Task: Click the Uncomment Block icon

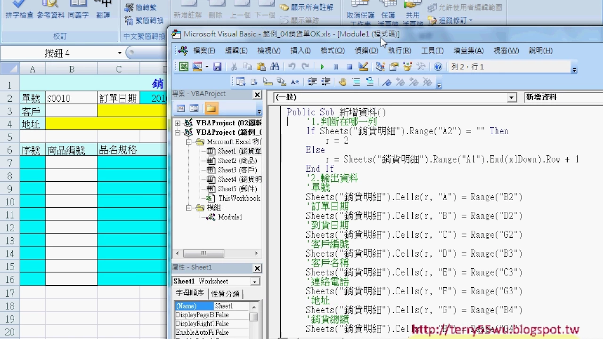Action: click(370, 82)
